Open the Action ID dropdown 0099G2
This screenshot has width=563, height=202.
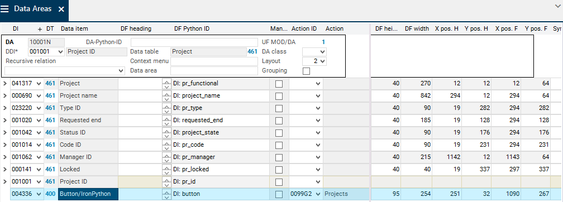(306, 194)
